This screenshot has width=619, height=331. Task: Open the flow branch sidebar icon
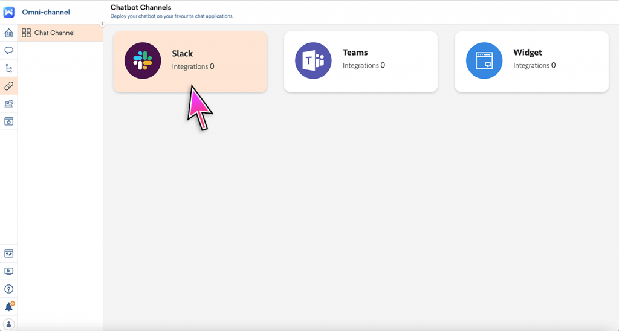pos(8,68)
